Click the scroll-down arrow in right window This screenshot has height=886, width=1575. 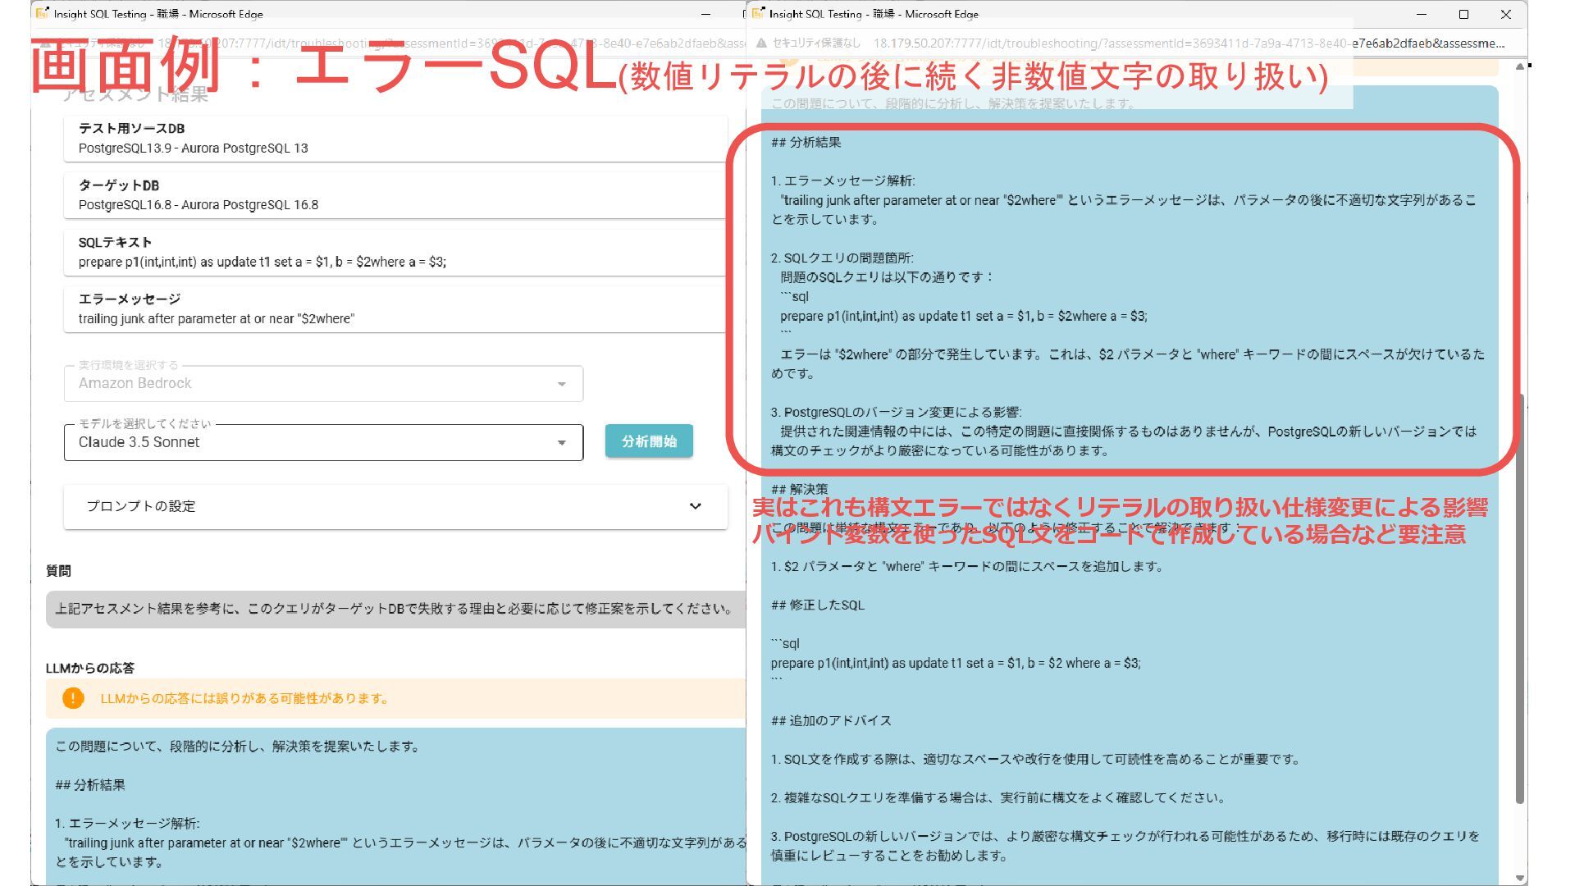pyautogui.click(x=1519, y=878)
